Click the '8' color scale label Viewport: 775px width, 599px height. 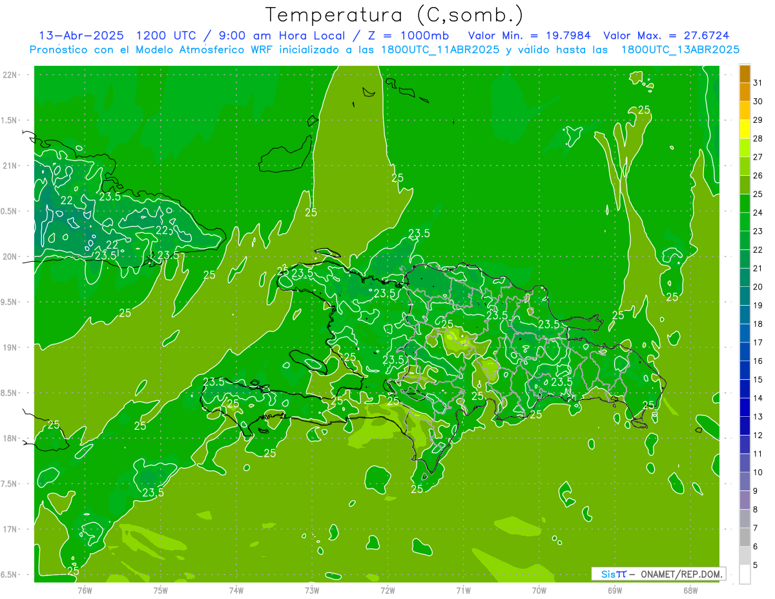click(x=756, y=509)
